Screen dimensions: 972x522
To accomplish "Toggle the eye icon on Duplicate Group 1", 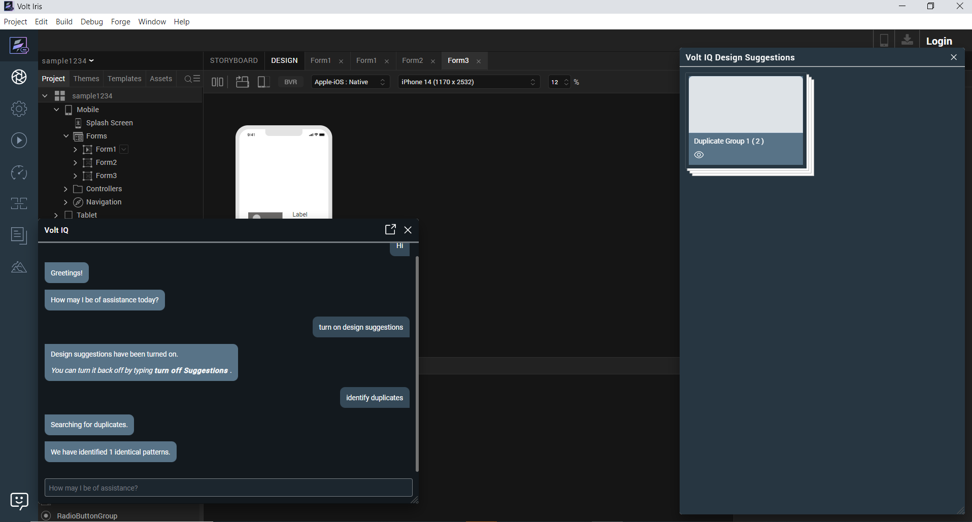I will point(699,155).
